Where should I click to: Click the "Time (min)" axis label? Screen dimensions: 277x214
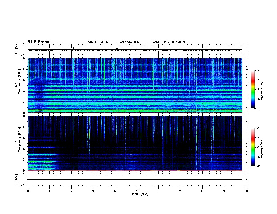[140, 194]
